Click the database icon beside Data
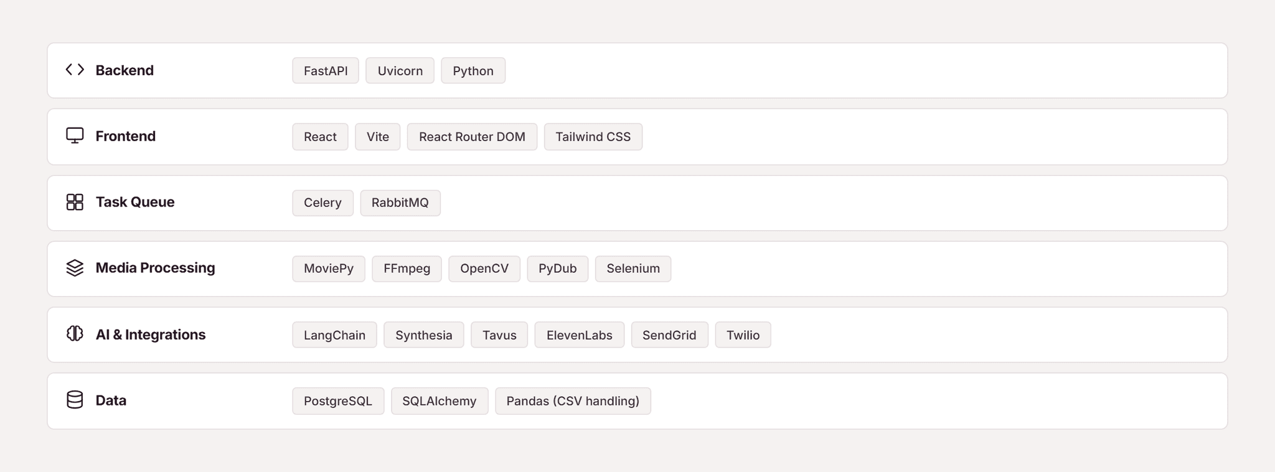Image resolution: width=1275 pixels, height=472 pixels. click(x=75, y=400)
